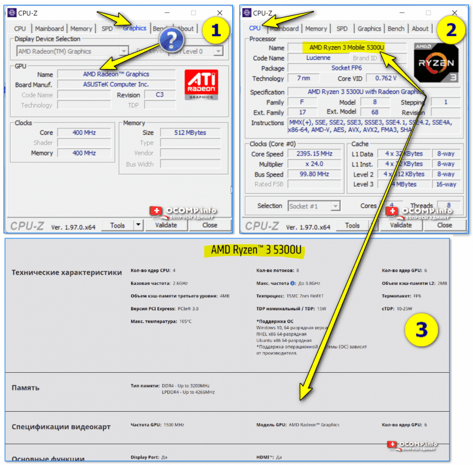Click TDP номинальный 15W entry

291,308
